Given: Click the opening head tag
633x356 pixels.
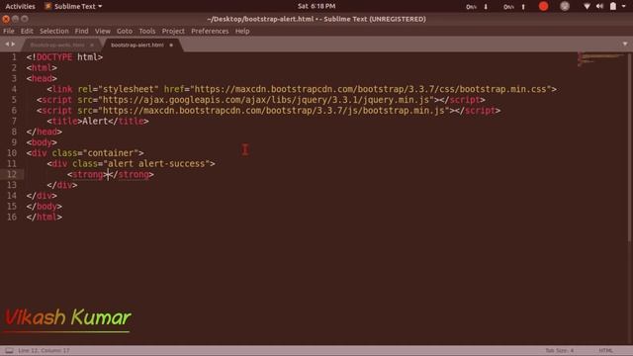Looking at the screenshot, I should pos(42,78).
